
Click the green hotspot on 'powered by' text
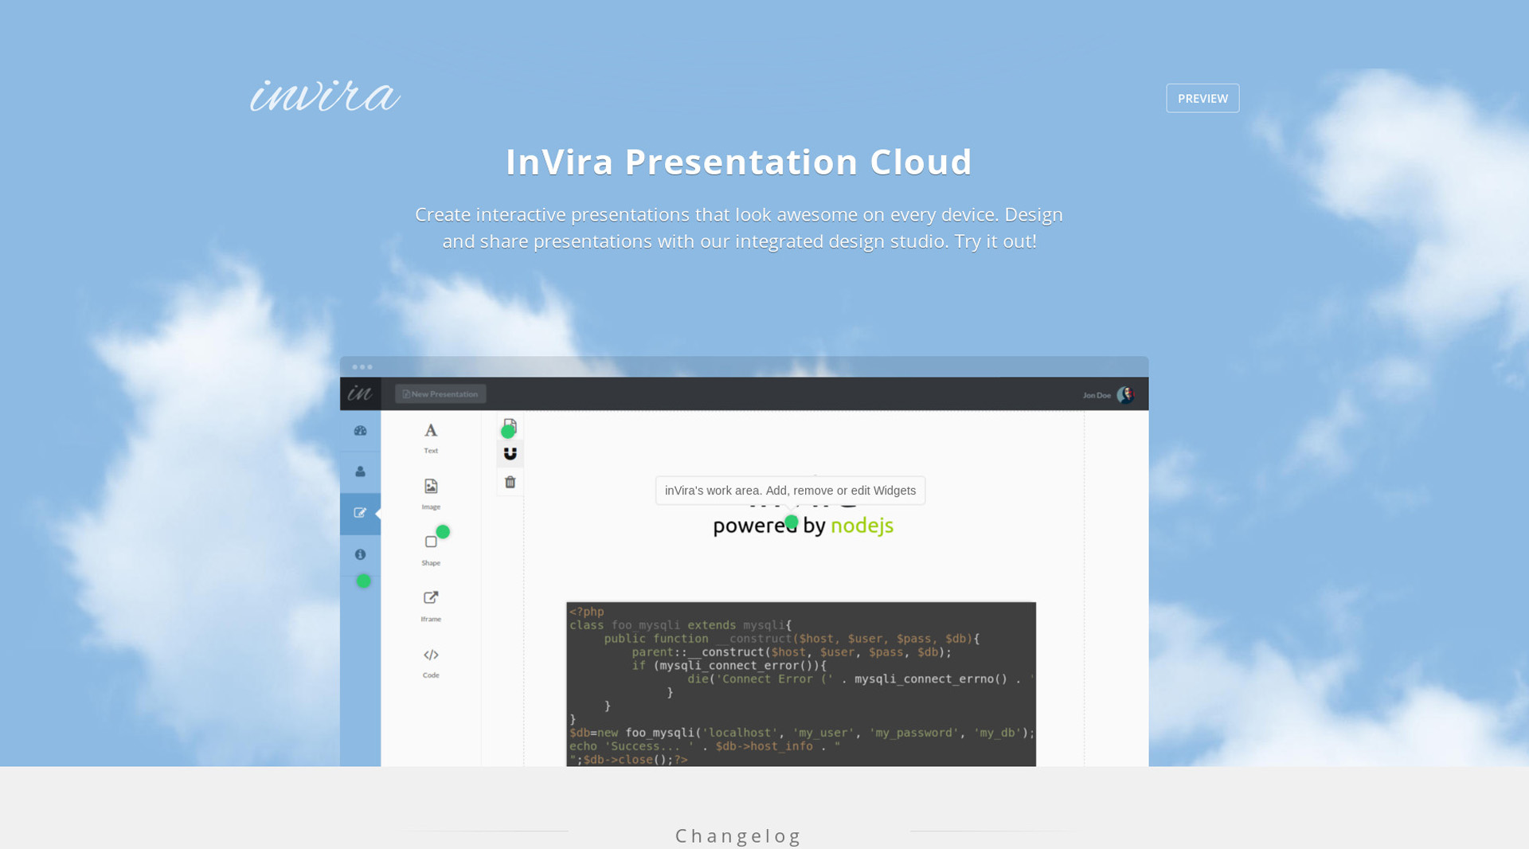791,522
